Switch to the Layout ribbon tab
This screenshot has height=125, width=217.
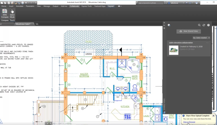(111, 6)
